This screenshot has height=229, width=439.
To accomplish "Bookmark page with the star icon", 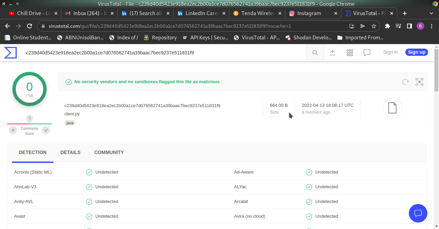I will click(x=374, y=26).
